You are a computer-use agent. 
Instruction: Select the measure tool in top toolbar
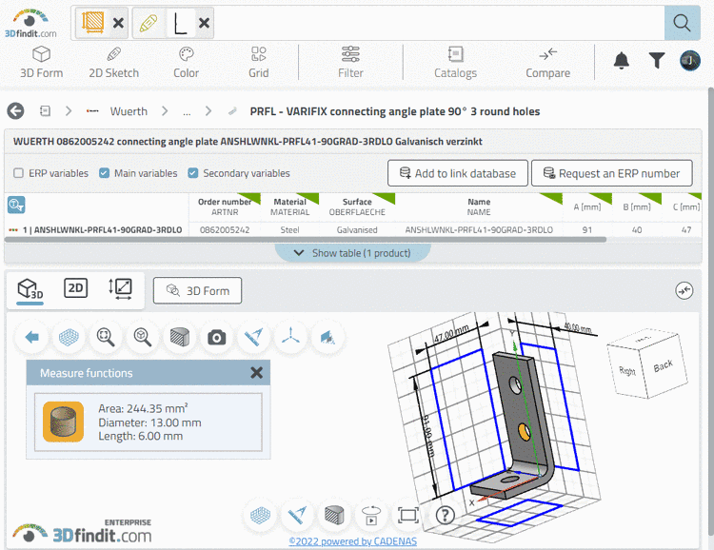pos(253,338)
